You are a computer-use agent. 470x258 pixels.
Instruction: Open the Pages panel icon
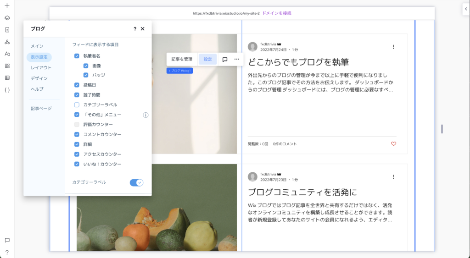(7, 30)
